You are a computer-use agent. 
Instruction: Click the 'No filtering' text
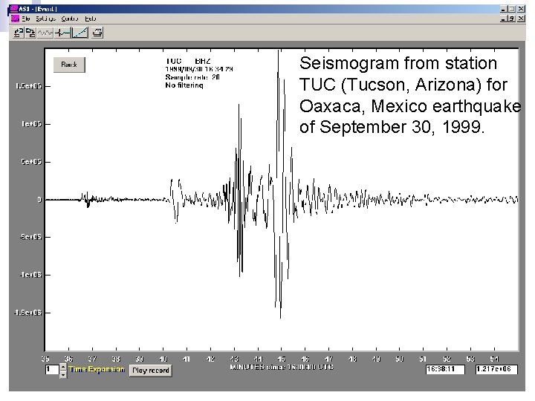click(x=184, y=85)
